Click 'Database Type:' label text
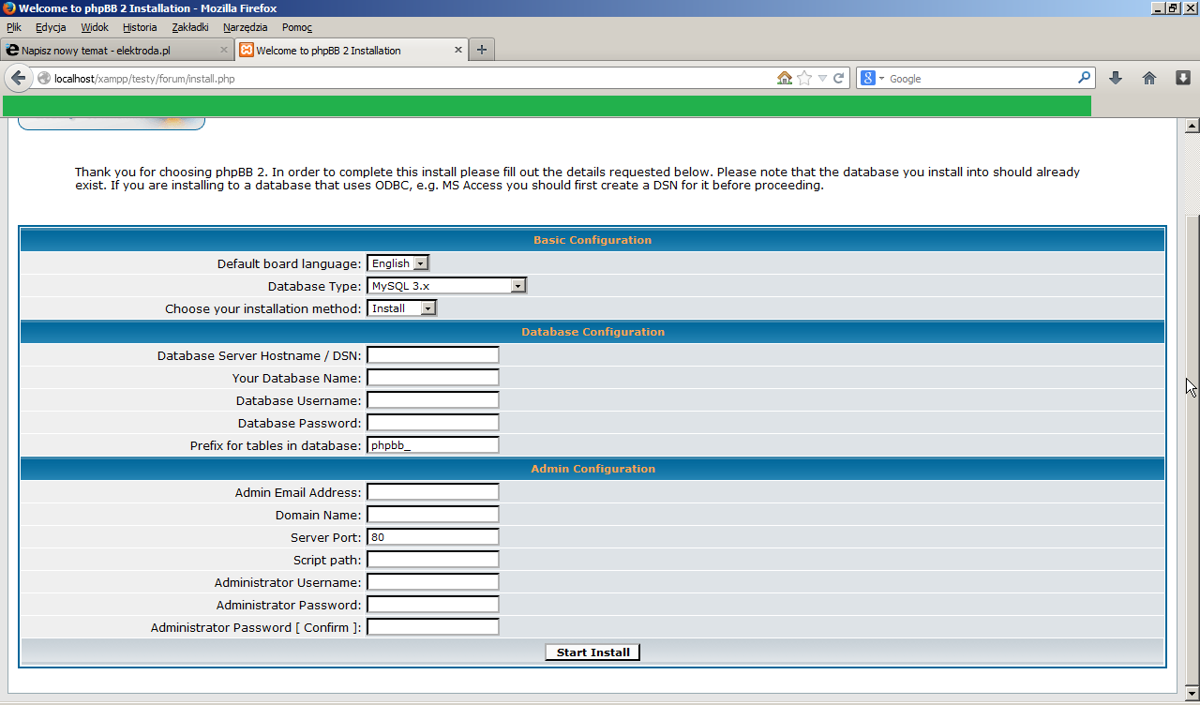Viewport: 1200px width, 705px height. 314,286
